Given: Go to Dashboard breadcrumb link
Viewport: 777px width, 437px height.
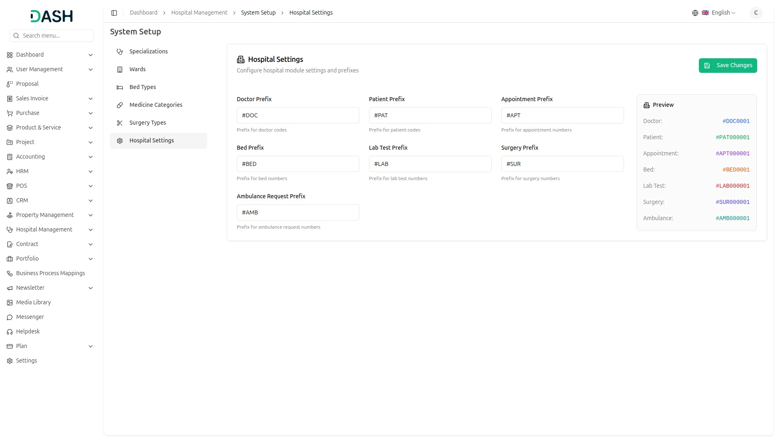Looking at the screenshot, I should coord(143,13).
